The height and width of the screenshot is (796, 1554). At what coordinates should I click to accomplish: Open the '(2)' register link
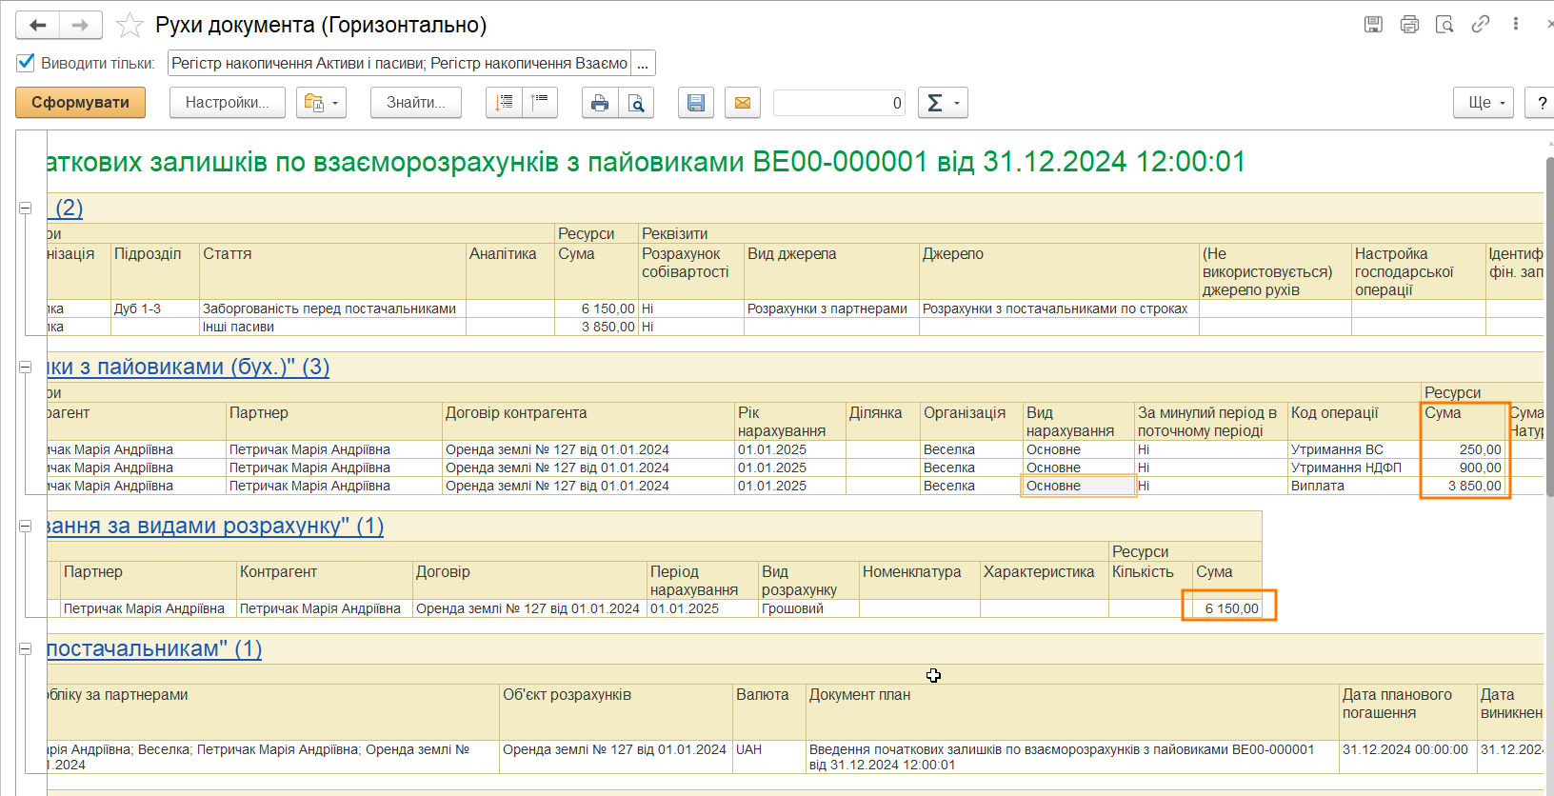pyautogui.click(x=66, y=208)
